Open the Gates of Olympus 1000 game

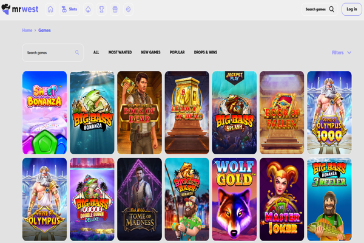tap(329, 112)
